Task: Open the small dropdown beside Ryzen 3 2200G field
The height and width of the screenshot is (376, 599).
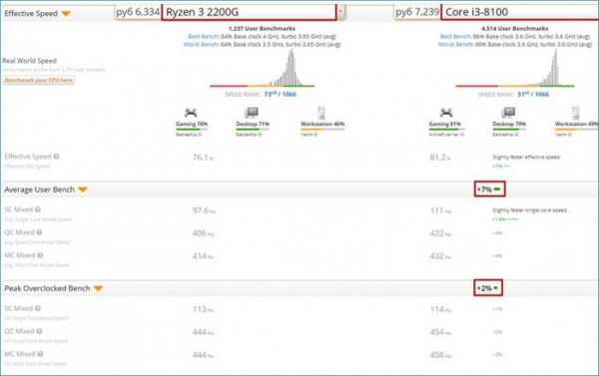Action: [x=340, y=12]
